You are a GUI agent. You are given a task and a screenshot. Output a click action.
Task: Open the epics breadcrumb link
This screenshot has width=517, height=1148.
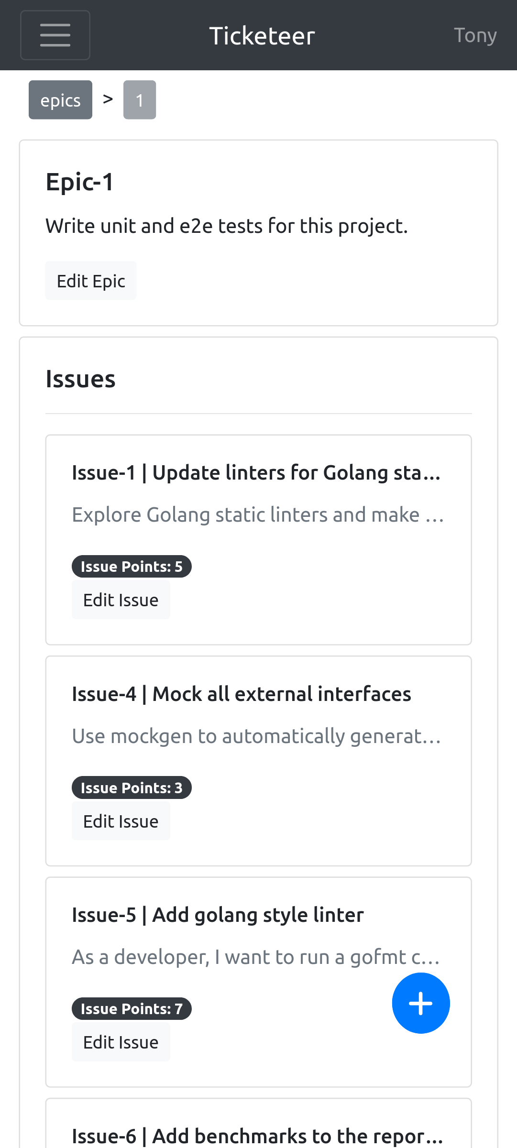coord(60,99)
